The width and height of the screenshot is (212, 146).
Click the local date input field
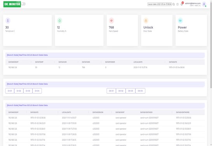[160, 4]
